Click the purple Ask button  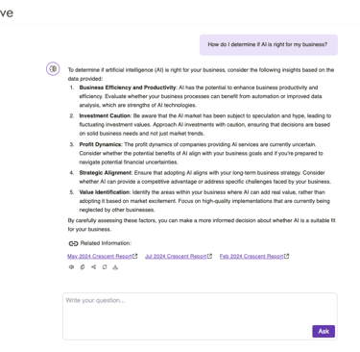click(324, 331)
